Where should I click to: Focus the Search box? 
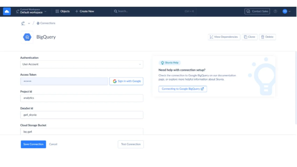coord(154,11)
